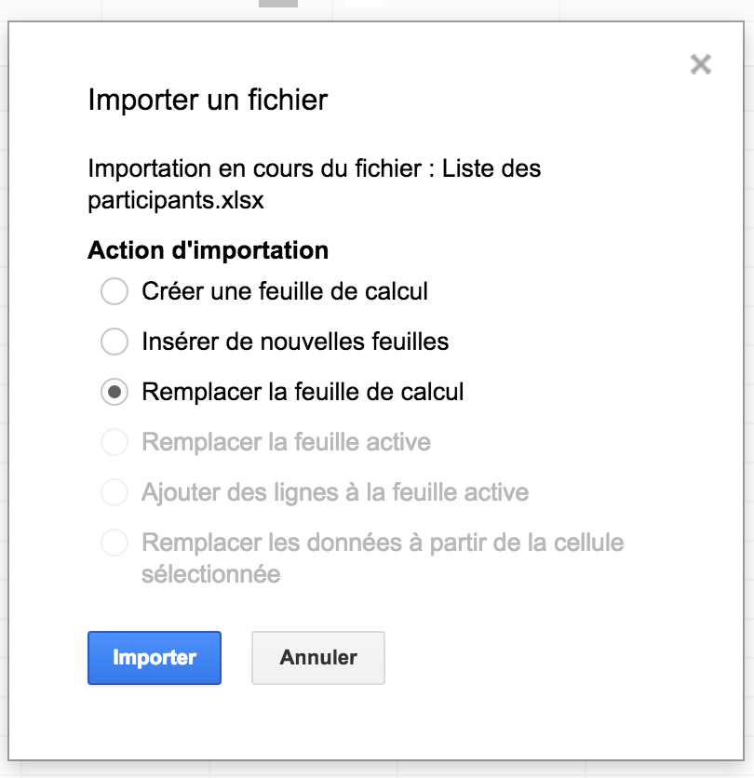Click the 'Importation en cours du fichier' text line
Viewport: 754px width, 778px height.
coord(315,168)
